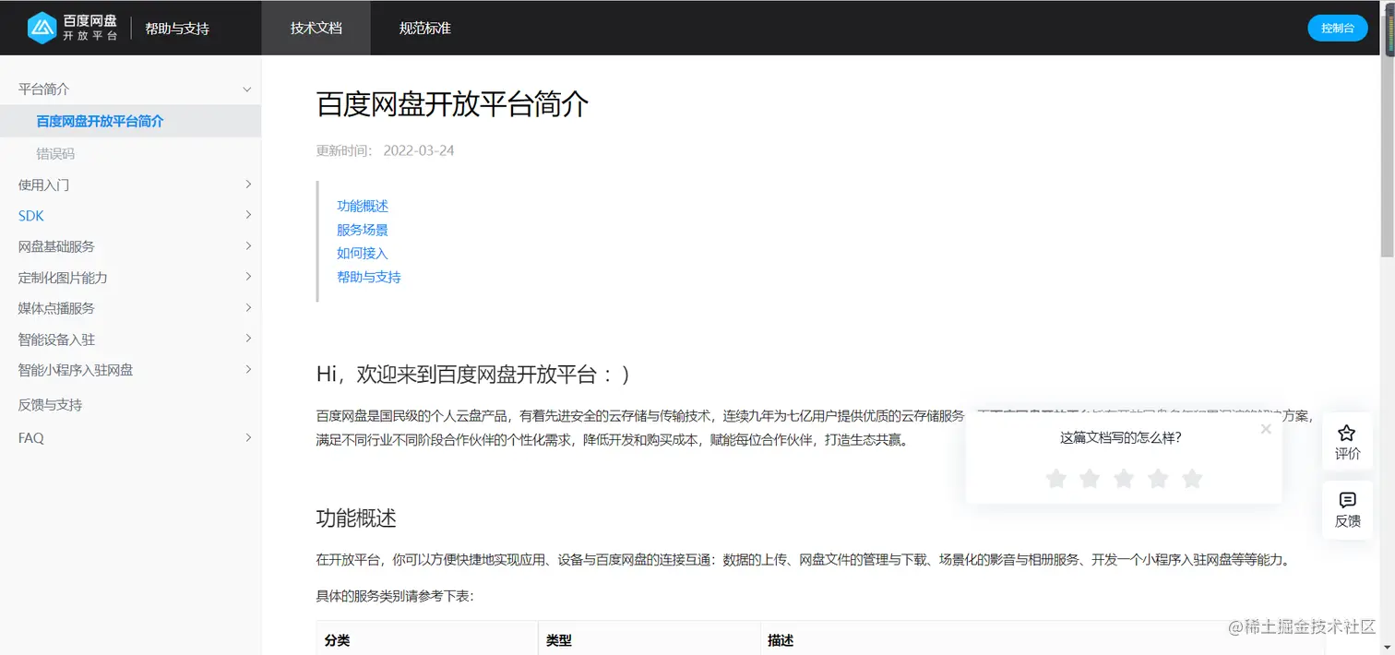Expand the FAQ section chevron
Viewport: 1395px width, 655px height.
[x=248, y=437]
